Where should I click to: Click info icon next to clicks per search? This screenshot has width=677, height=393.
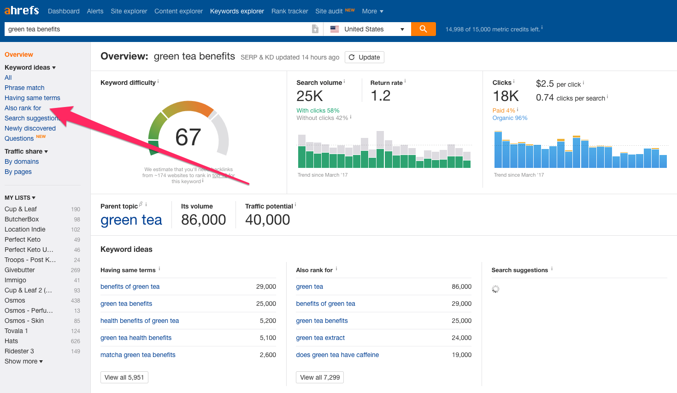[x=607, y=97]
